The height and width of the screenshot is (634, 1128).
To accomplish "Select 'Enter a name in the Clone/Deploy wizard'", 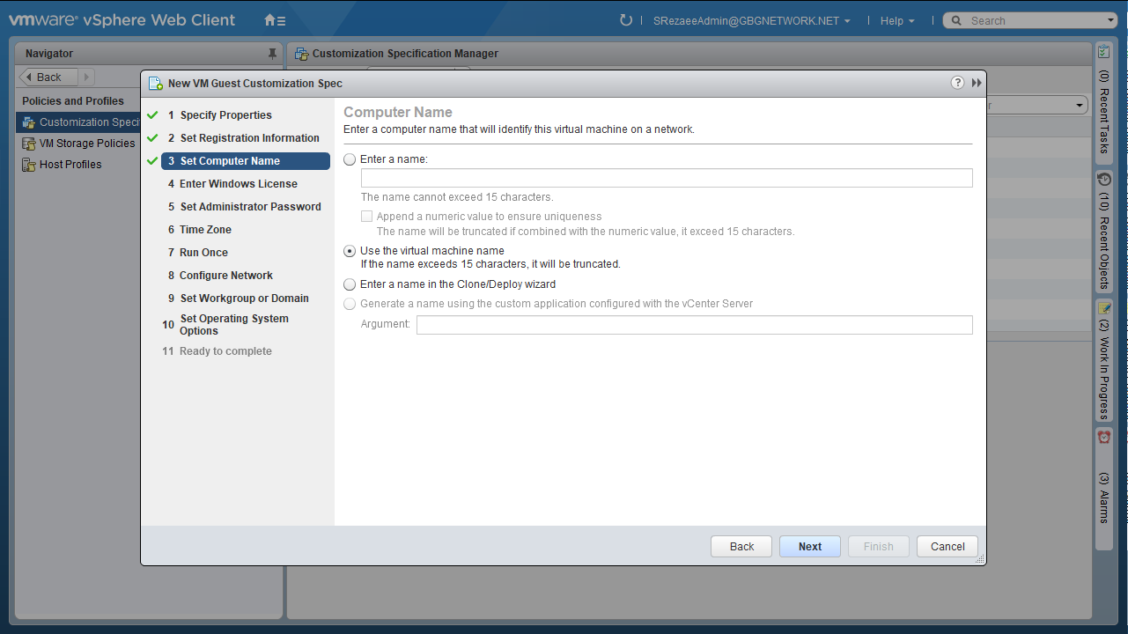I will (x=350, y=284).
